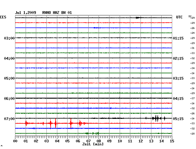Click the "02:15" UTC time label
The width and height of the screenshot is (196, 149).
point(178,59)
